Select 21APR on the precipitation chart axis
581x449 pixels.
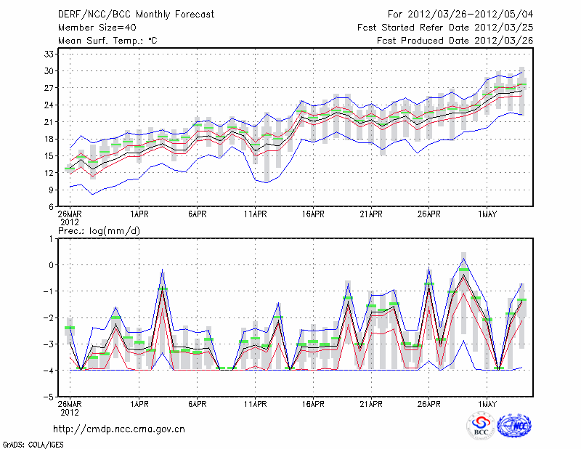370,404
